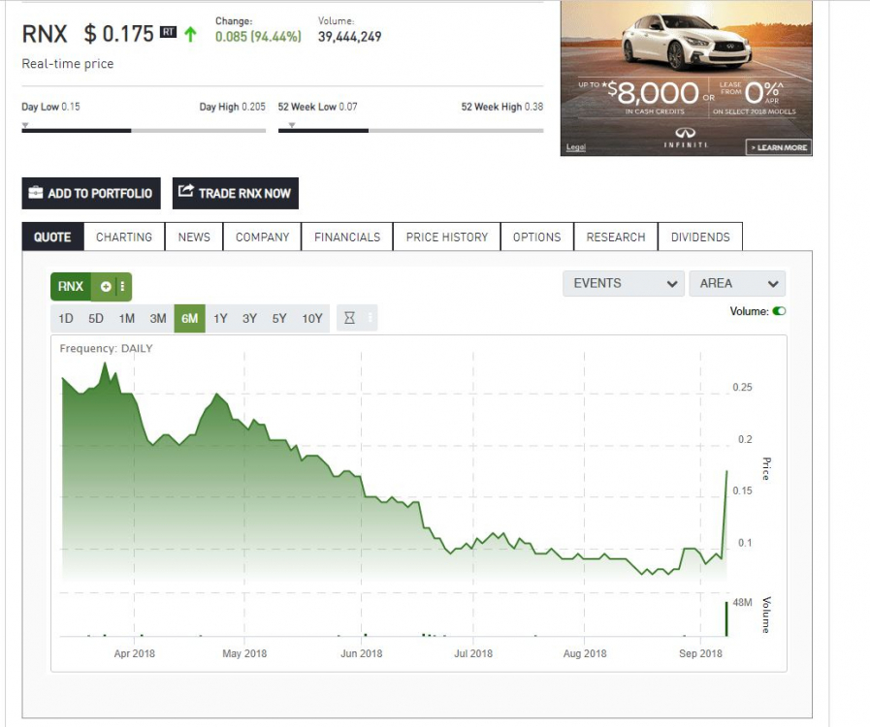Click the hourglass custom date range icon
Screen dimensions: 870x727
click(x=350, y=318)
